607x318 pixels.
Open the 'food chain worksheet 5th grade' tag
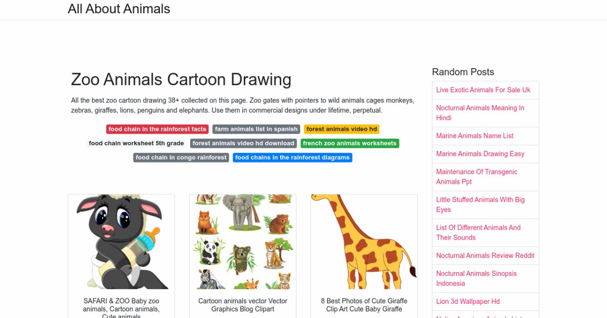coord(137,143)
